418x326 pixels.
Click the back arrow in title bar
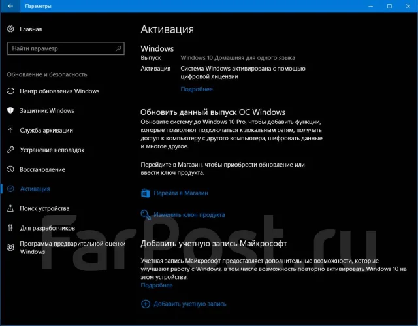(x=10, y=6)
